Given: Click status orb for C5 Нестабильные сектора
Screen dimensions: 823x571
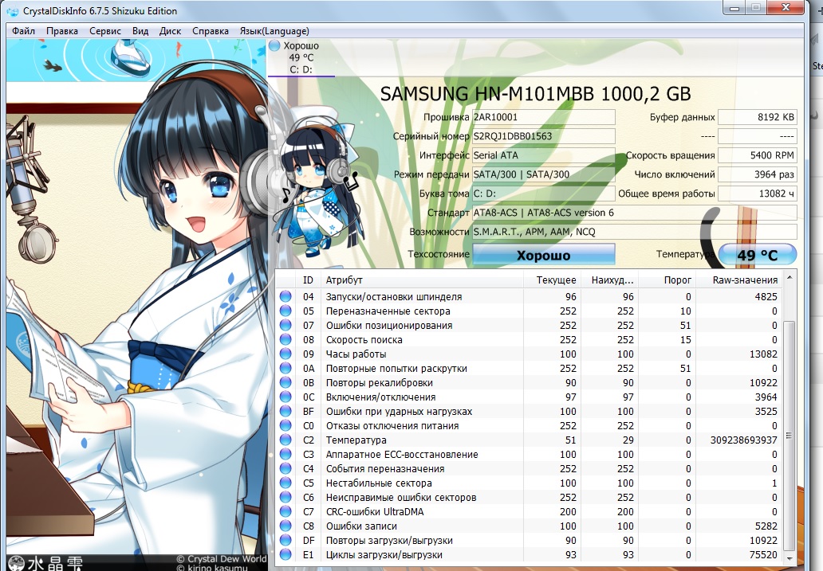Looking at the screenshot, I should 285,483.
